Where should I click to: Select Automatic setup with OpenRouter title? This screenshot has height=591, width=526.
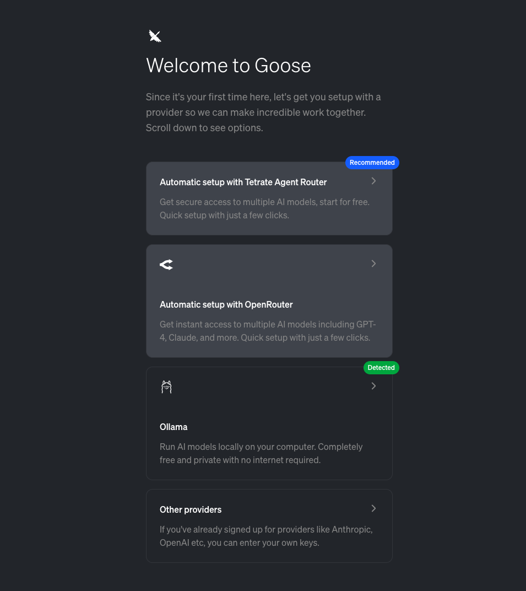226,304
